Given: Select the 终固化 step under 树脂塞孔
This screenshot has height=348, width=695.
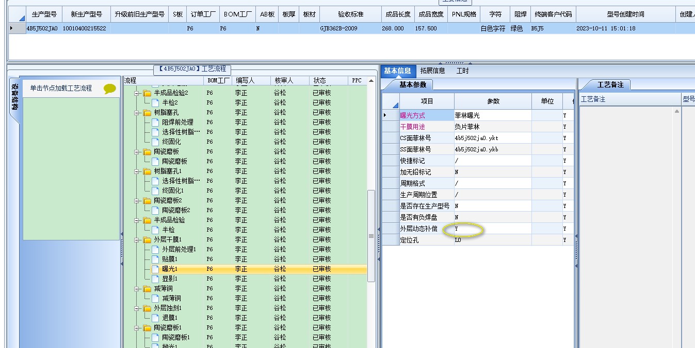Looking at the screenshot, I should tap(171, 142).
